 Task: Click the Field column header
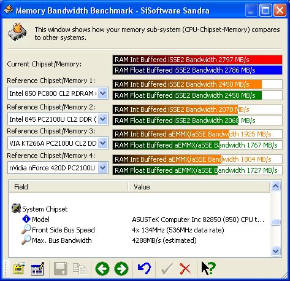[69, 187]
